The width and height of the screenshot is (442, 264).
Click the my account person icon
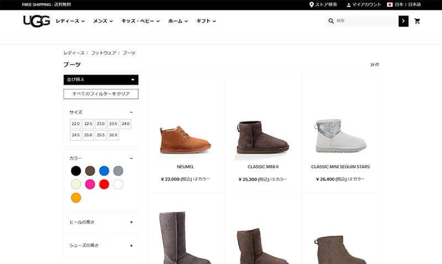[349, 5]
